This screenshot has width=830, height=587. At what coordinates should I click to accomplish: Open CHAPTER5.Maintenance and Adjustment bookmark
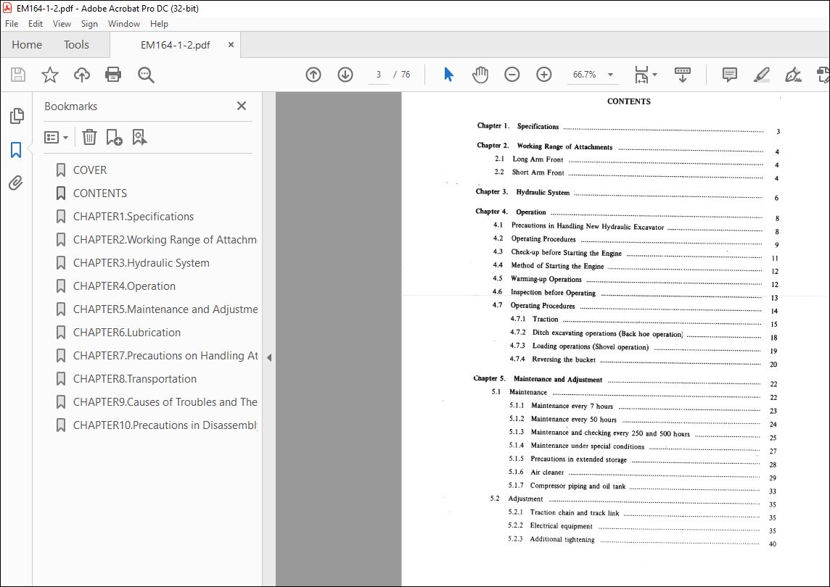pos(165,309)
